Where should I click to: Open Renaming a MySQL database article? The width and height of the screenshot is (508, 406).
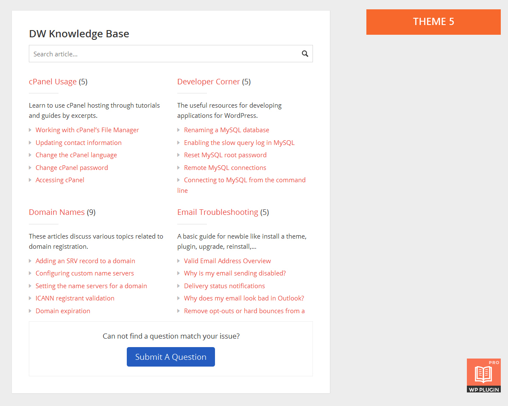pyautogui.click(x=226, y=130)
